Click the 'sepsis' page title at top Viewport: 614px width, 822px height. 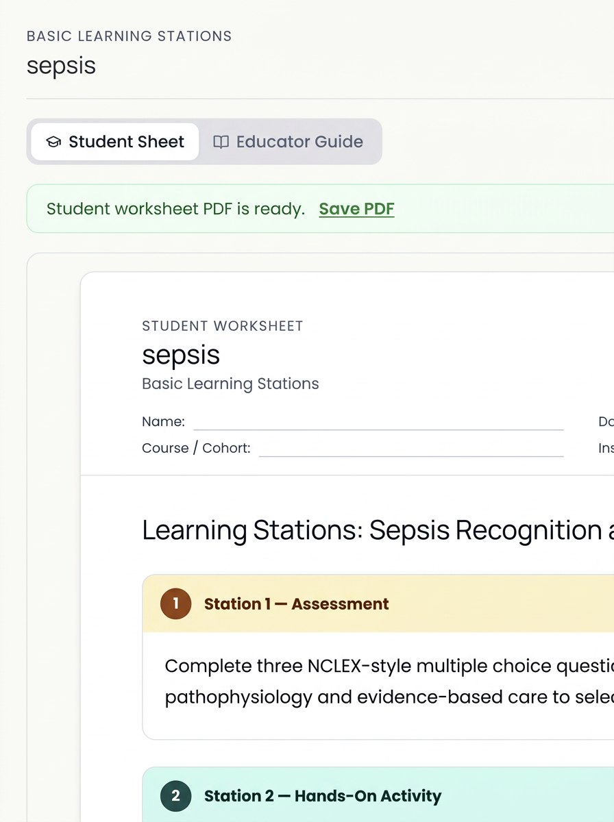[x=61, y=66]
